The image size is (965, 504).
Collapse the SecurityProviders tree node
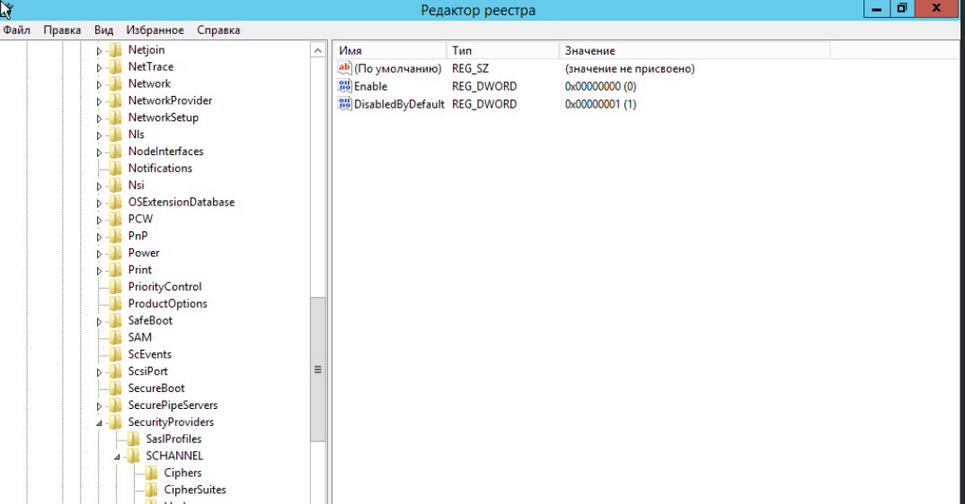(x=100, y=422)
